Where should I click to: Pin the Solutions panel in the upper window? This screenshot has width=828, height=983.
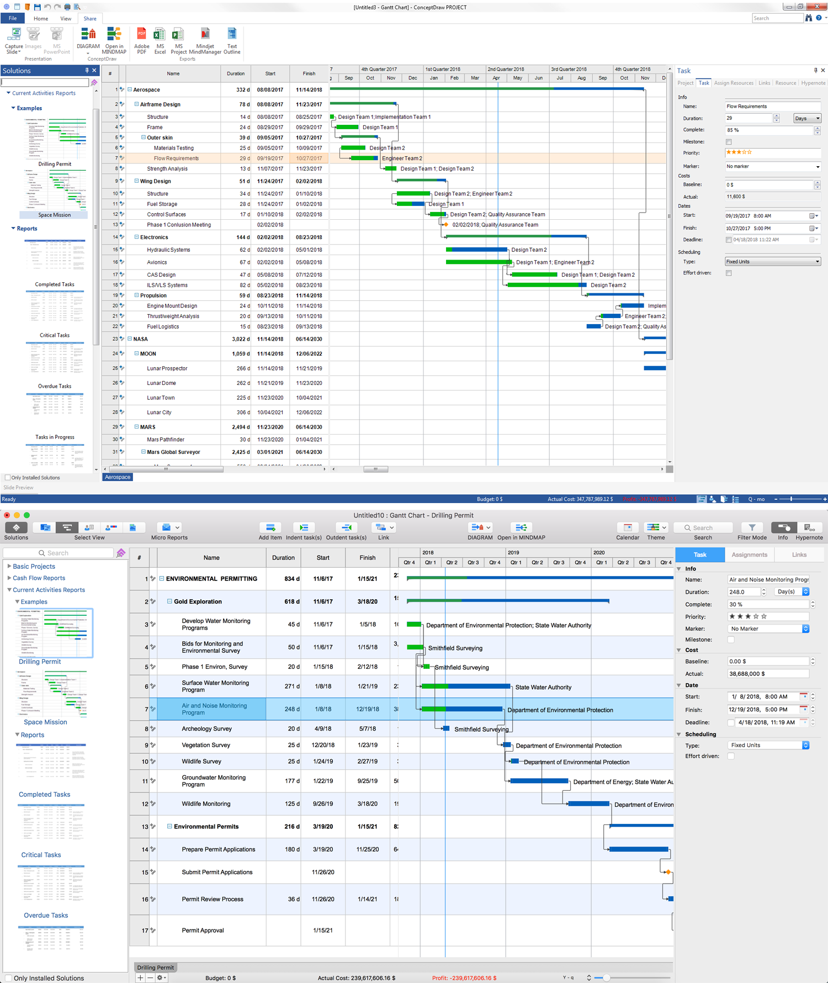click(87, 71)
